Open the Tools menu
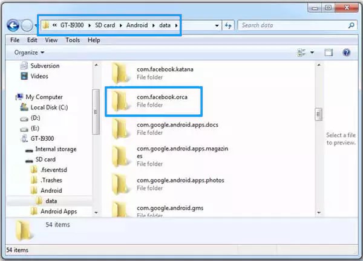 pos(73,40)
